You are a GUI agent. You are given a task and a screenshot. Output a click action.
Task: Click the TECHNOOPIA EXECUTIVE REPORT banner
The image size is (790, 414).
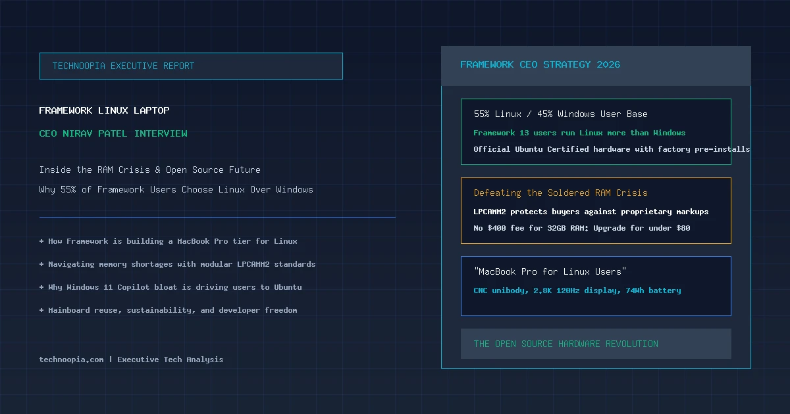(x=191, y=66)
